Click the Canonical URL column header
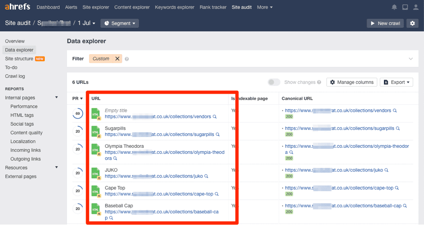Image resolution: width=424 pixels, height=225 pixels. pos(297,98)
